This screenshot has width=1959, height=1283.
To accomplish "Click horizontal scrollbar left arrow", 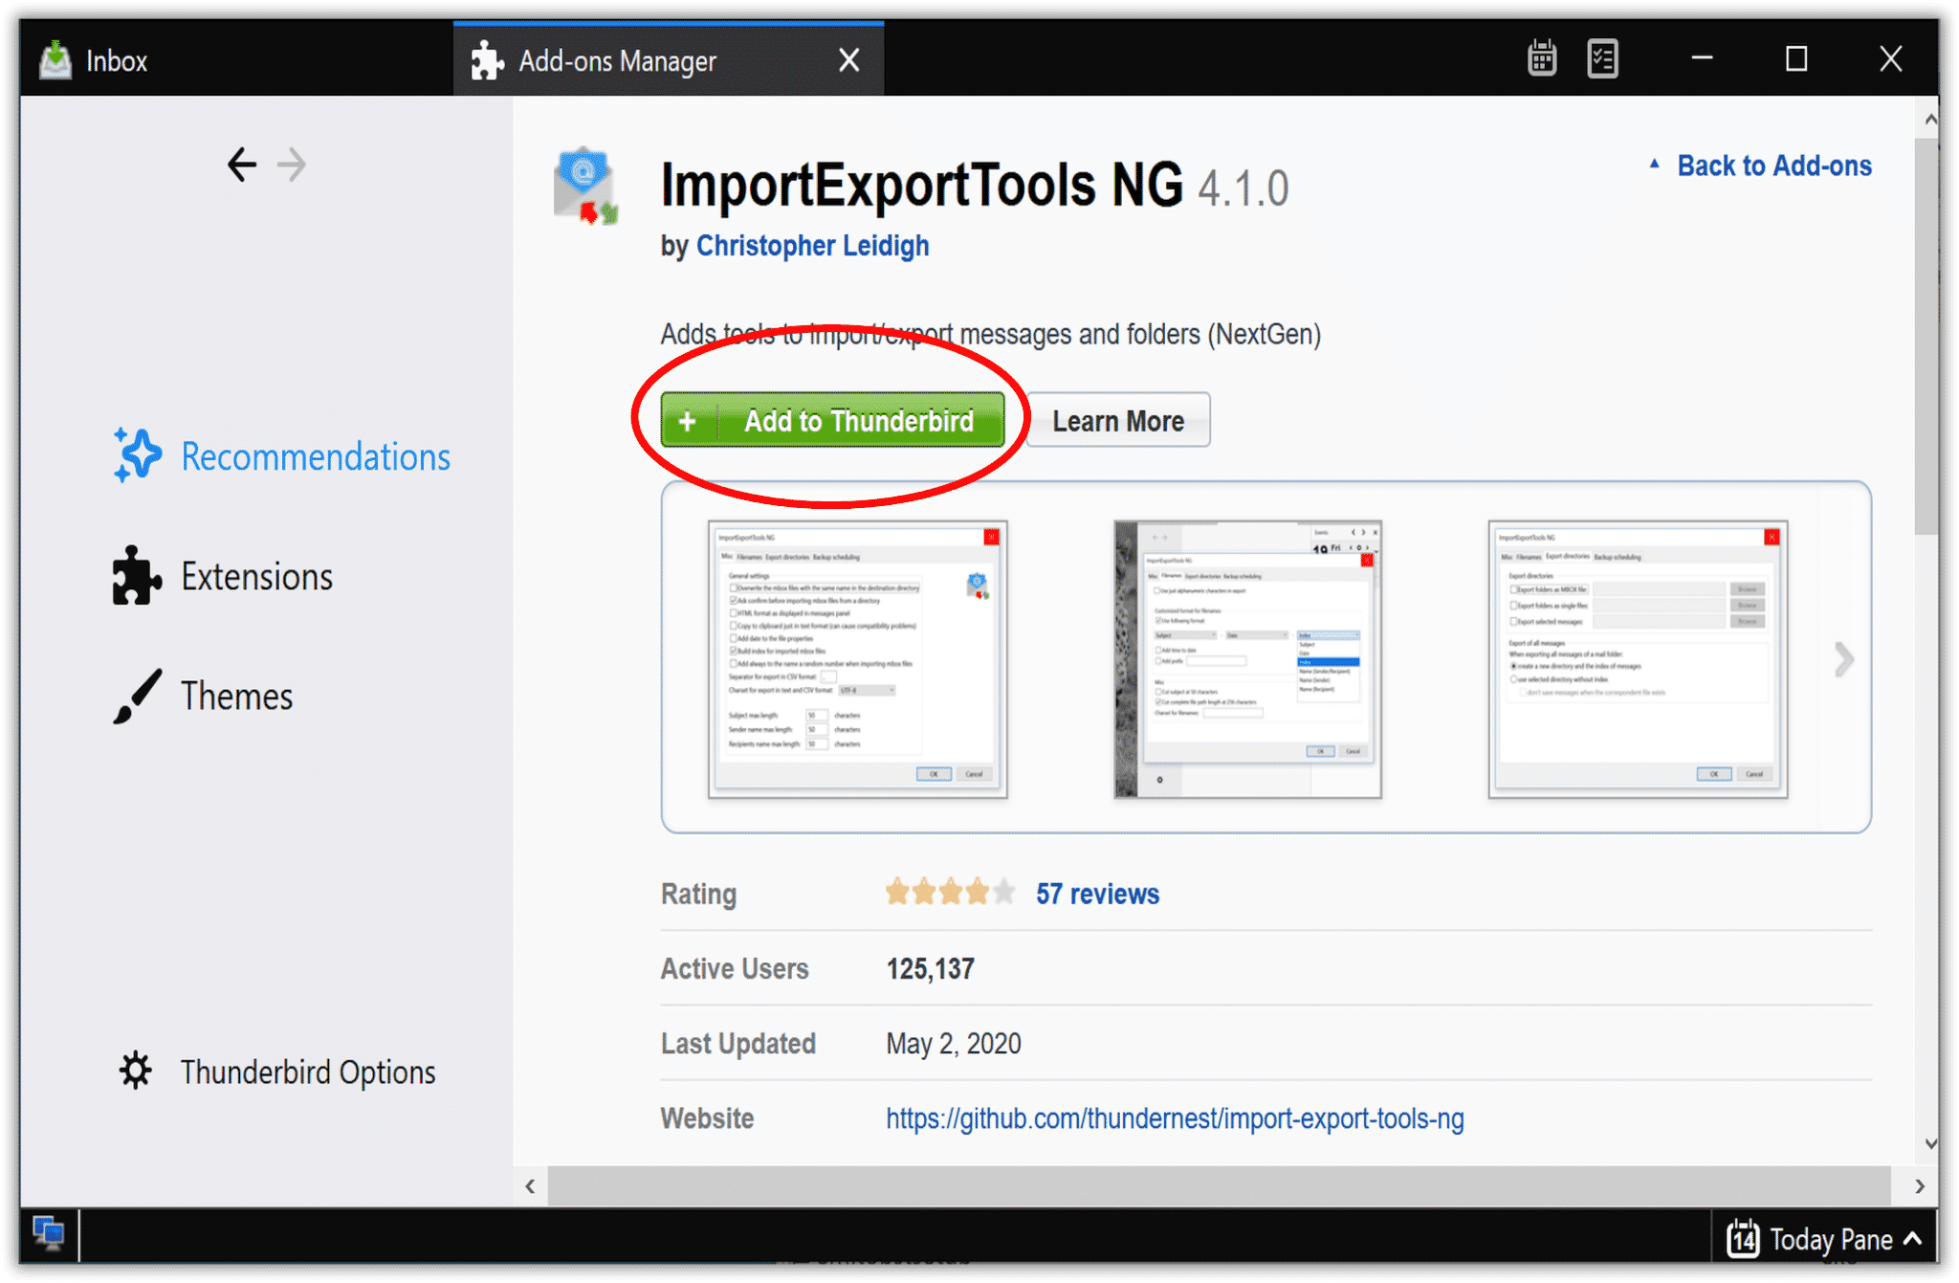I will [530, 1186].
